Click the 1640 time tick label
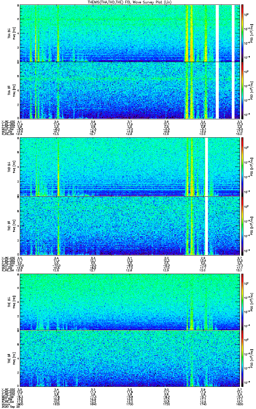Viewport: 256px width, 409px height. click(x=93, y=404)
